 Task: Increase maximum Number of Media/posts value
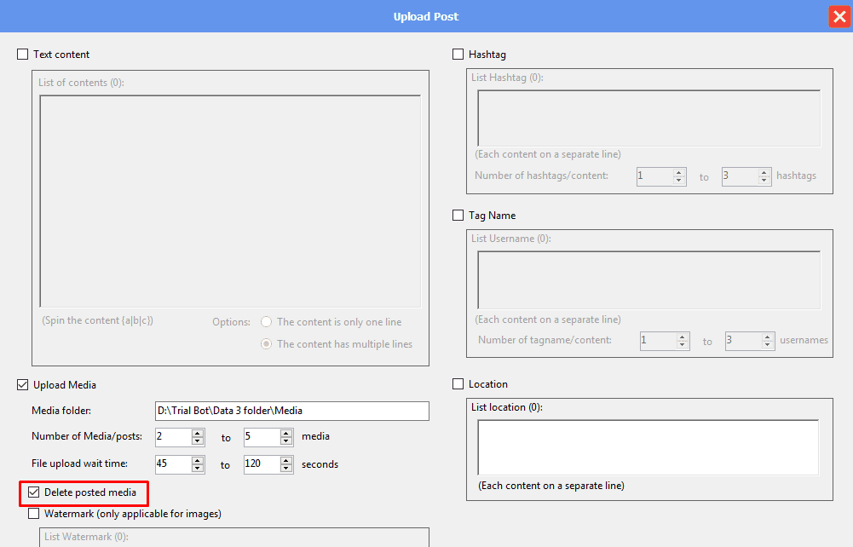(x=286, y=433)
